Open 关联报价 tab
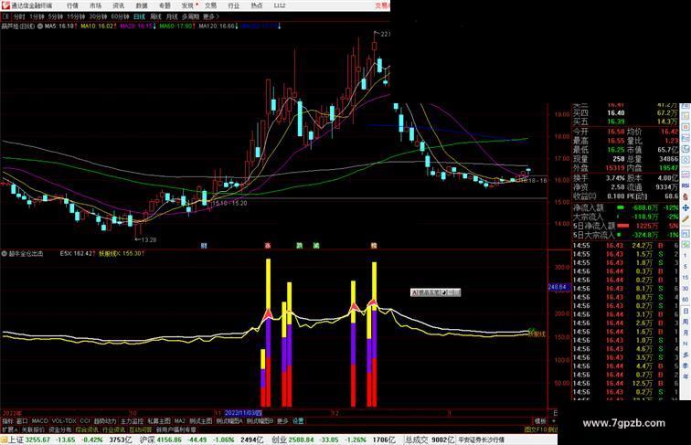 tap(33, 429)
